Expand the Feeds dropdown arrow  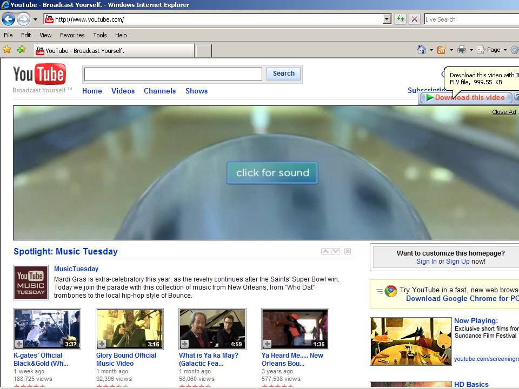pyautogui.click(x=451, y=50)
